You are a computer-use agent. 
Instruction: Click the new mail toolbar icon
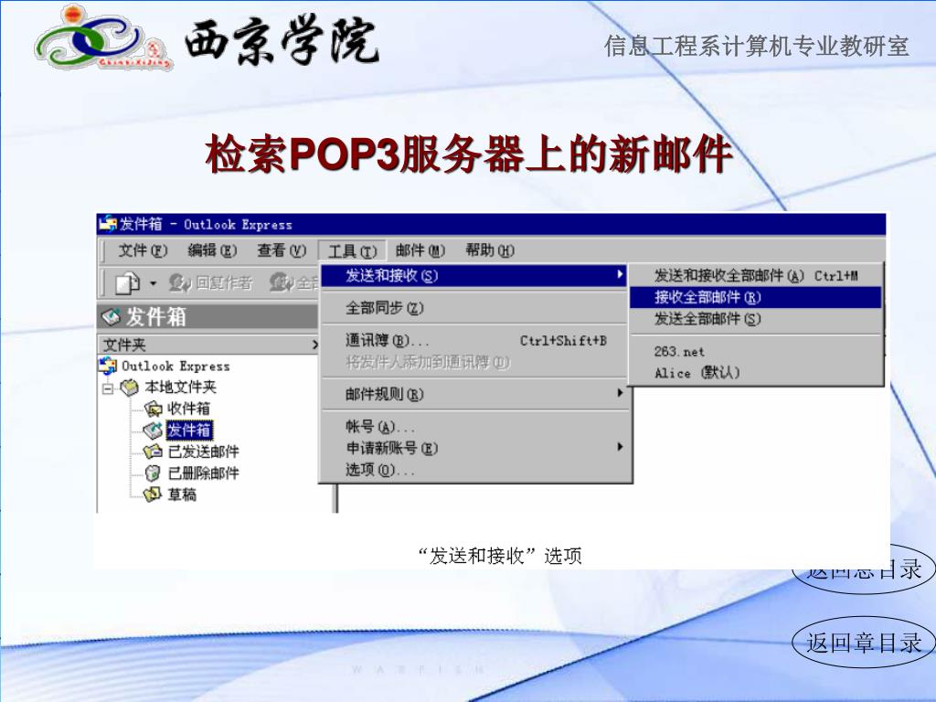click(x=127, y=283)
